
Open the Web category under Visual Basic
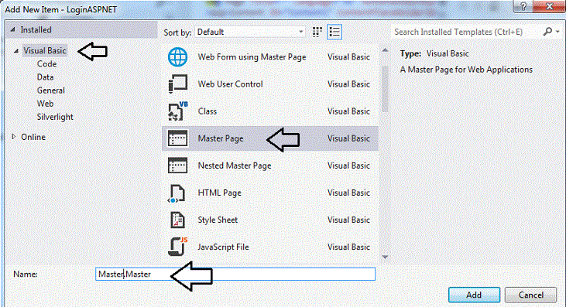click(45, 104)
